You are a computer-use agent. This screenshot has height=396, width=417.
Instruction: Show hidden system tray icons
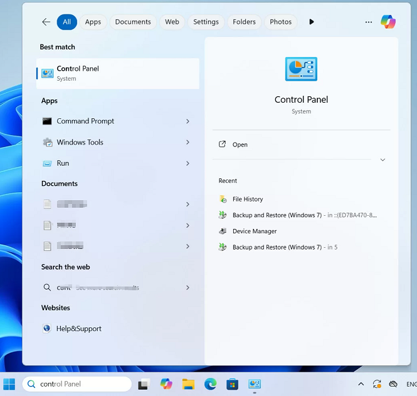click(361, 383)
